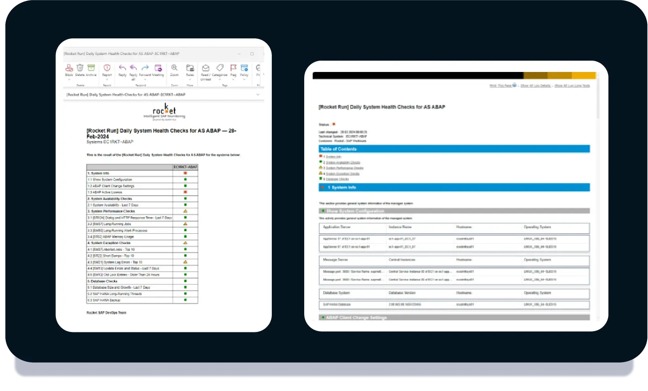Click table row '2.1 System Availability - Last 7 Days'

pyautogui.click(x=142, y=205)
